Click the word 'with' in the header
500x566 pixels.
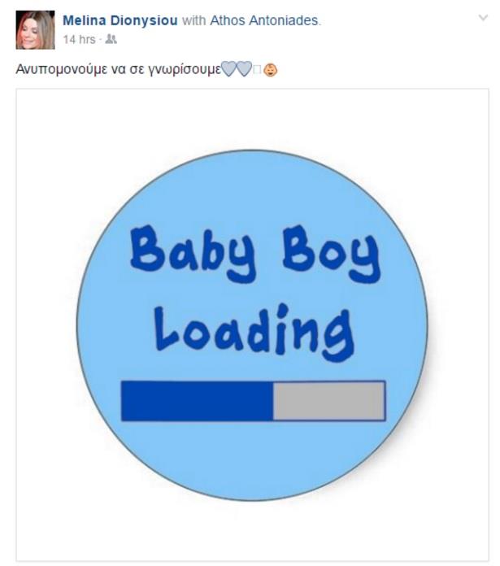click(x=193, y=20)
